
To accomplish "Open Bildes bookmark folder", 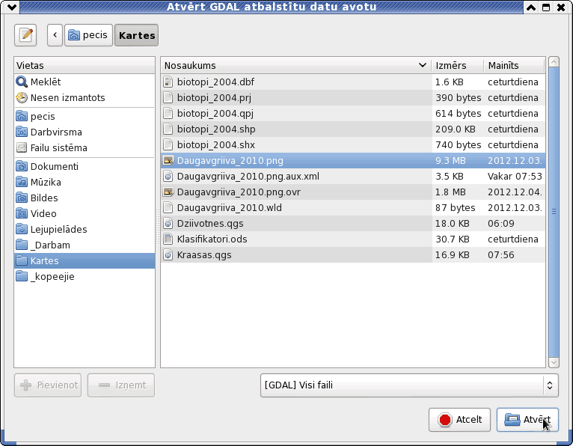I will 85,198.
